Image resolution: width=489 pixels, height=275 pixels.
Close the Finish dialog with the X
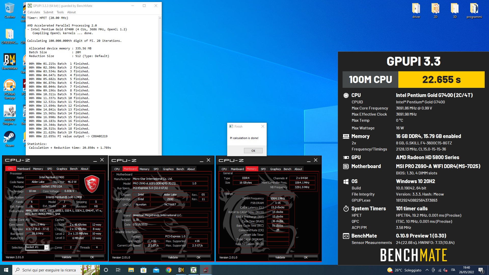click(x=263, y=126)
